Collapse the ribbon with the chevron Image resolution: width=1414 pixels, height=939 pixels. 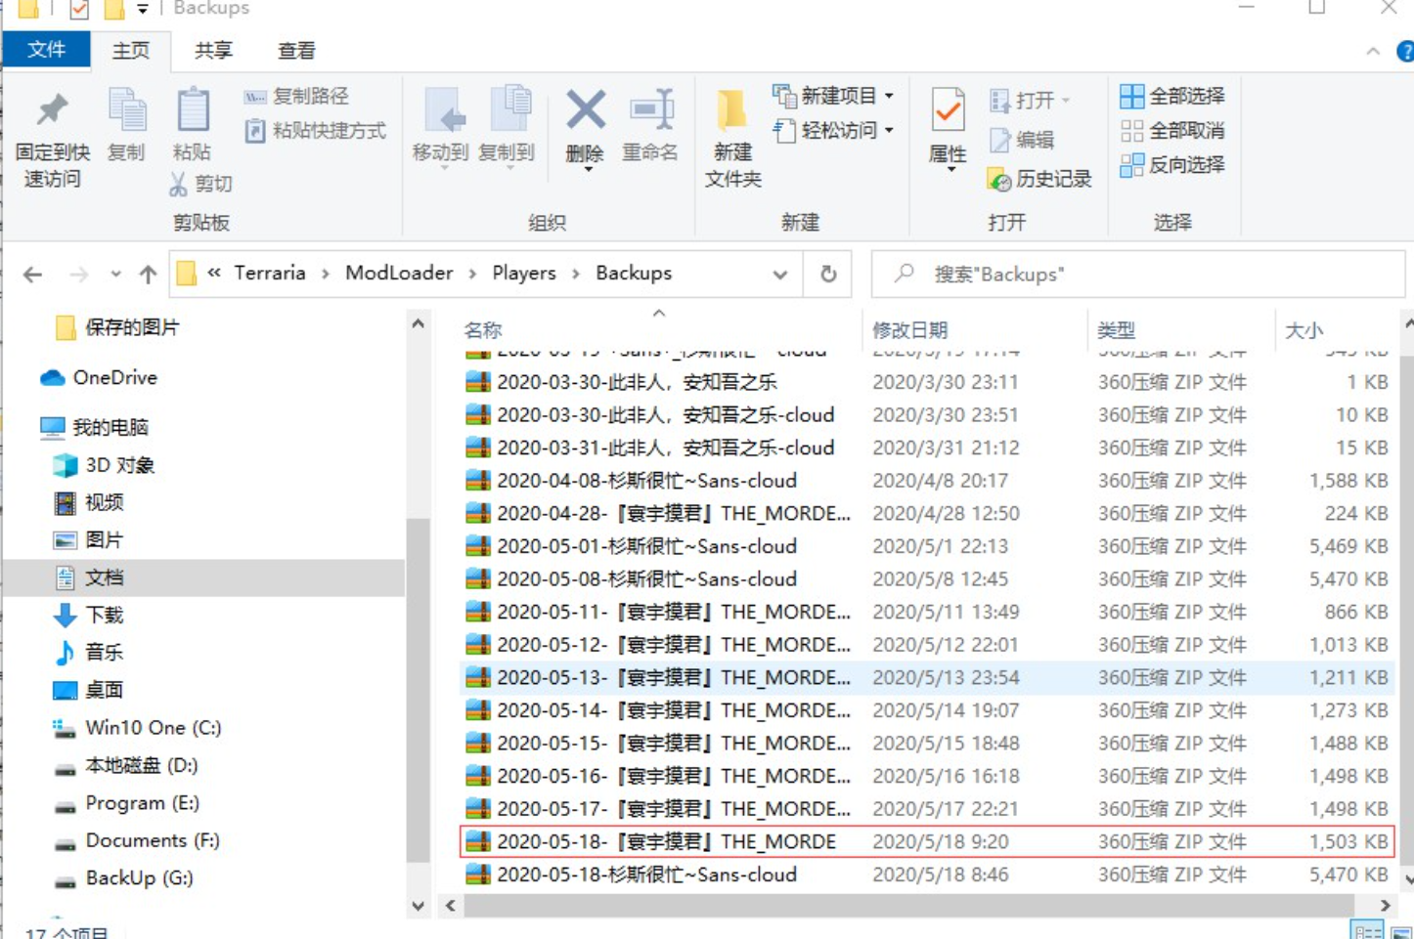tap(1373, 52)
